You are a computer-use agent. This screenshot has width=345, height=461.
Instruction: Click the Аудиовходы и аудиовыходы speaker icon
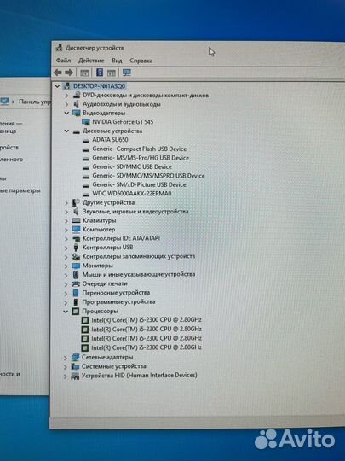(77, 104)
